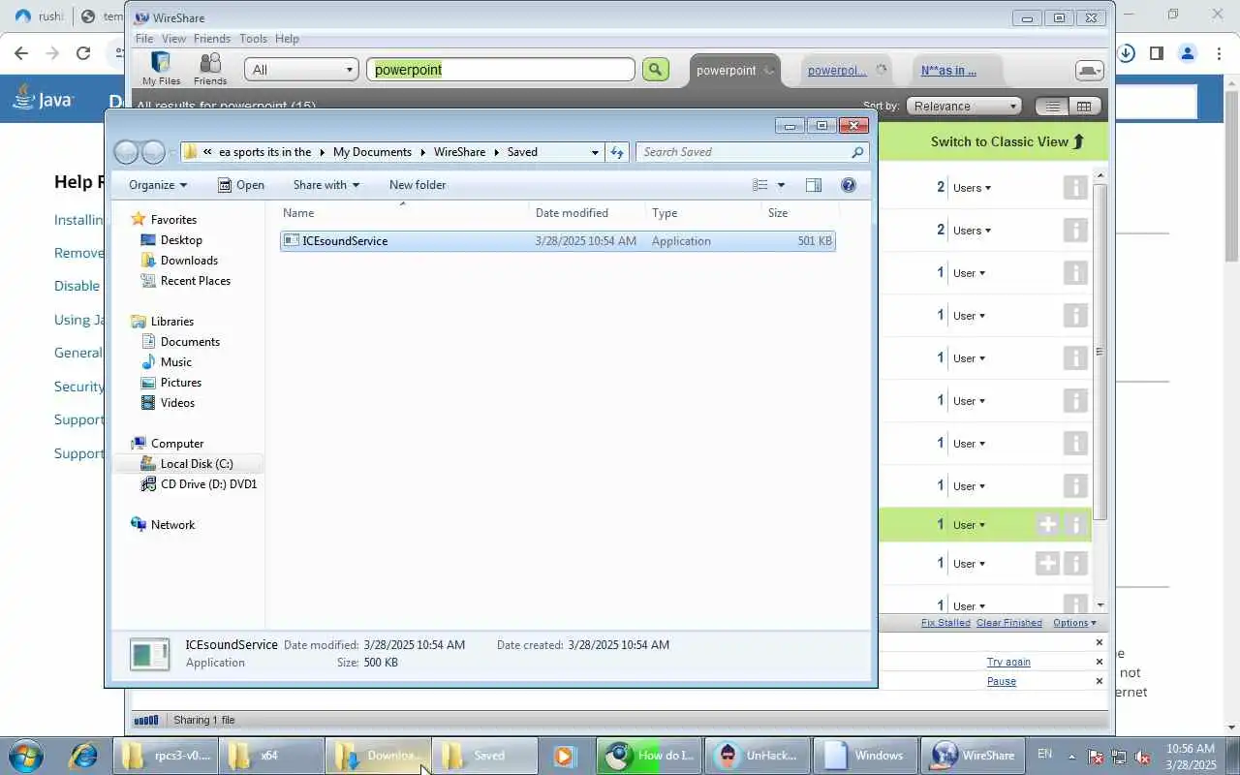
Task: Click WireShare breadcrumb in address bar
Action: (x=459, y=152)
